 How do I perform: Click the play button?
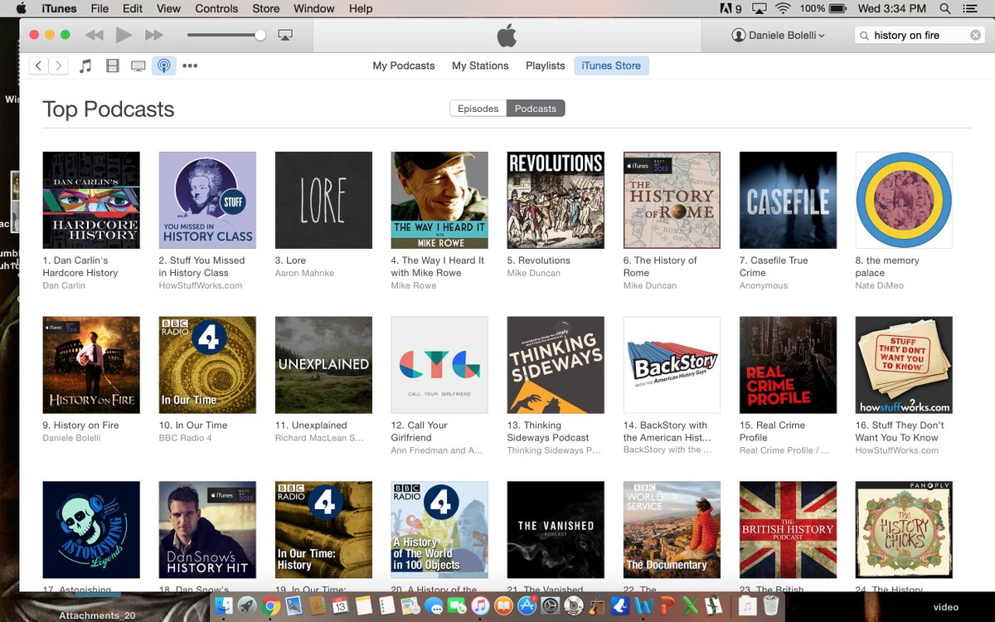(124, 35)
